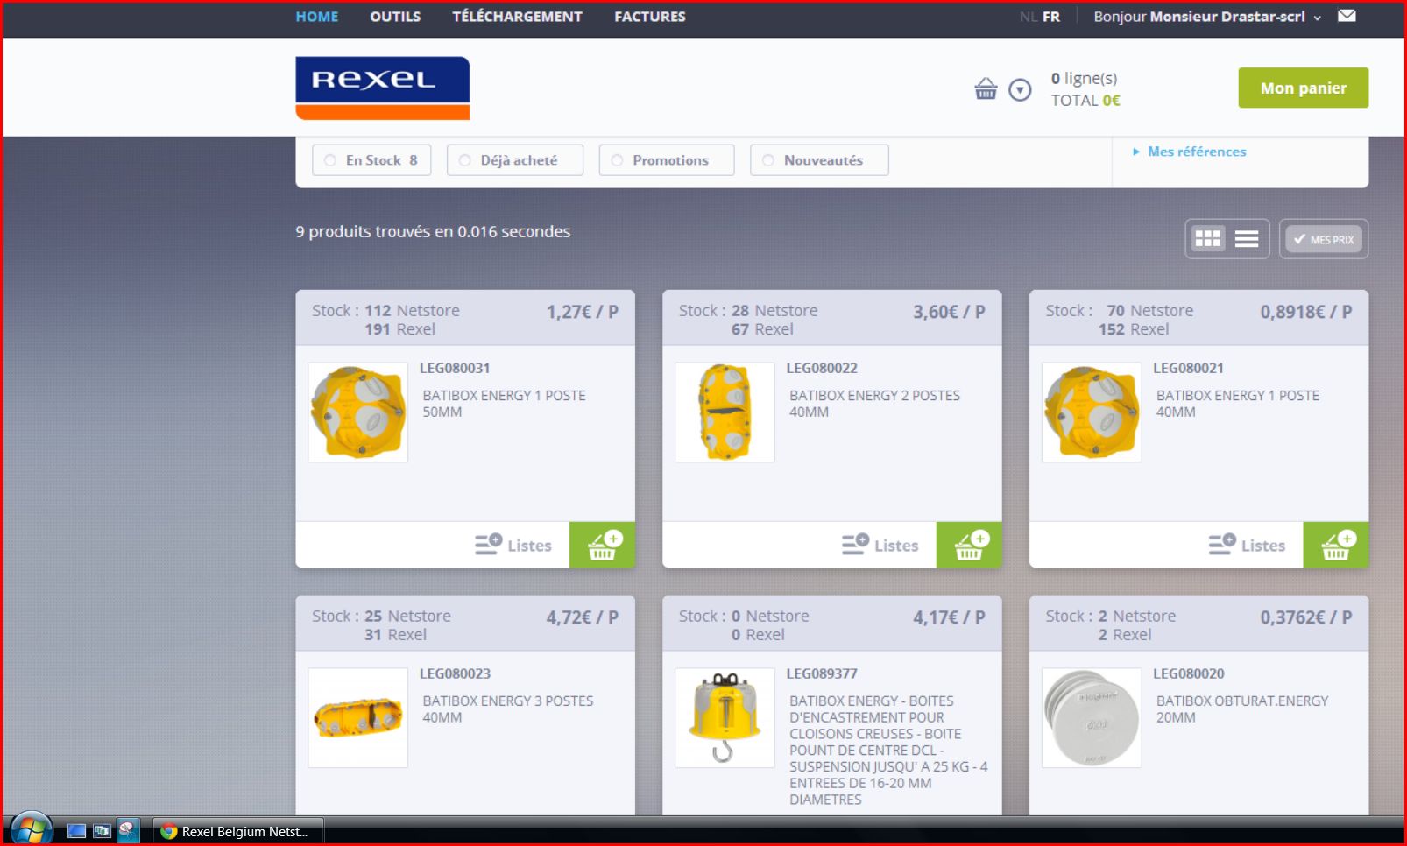Viewport: 1407px width, 846px height.
Task: Add LEG080022 Batibox 2 postes to cart
Action: pyautogui.click(x=969, y=545)
